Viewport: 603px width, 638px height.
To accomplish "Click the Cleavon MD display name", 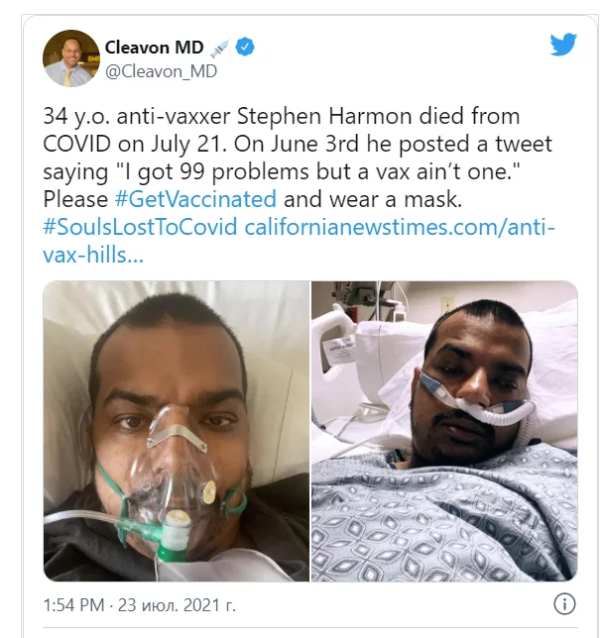I will [x=155, y=48].
